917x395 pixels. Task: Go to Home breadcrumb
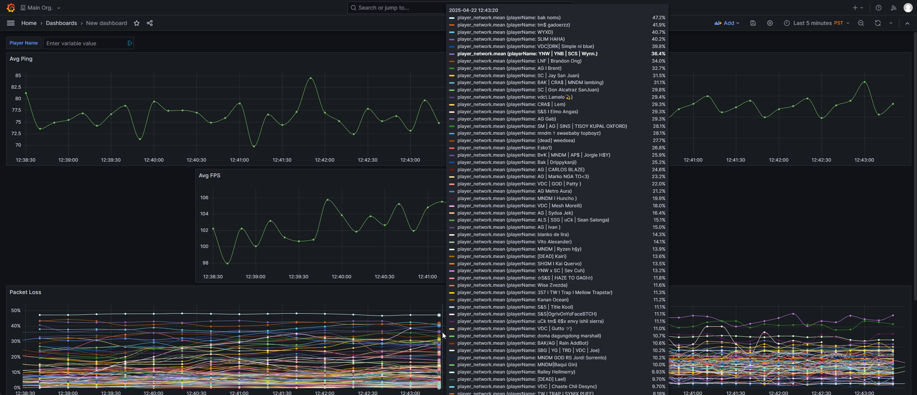point(29,23)
